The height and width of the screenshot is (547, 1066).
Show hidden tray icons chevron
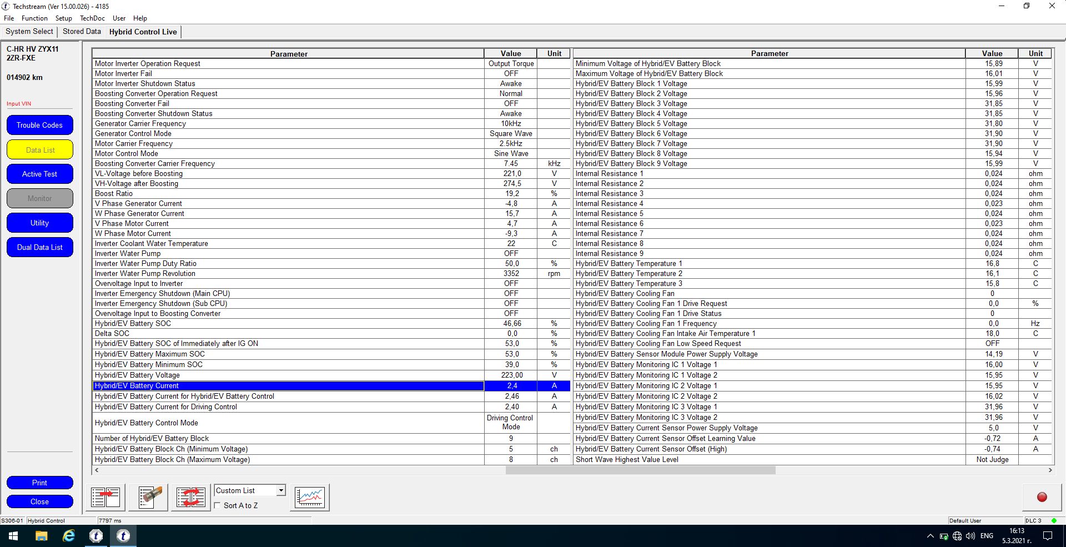point(931,536)
